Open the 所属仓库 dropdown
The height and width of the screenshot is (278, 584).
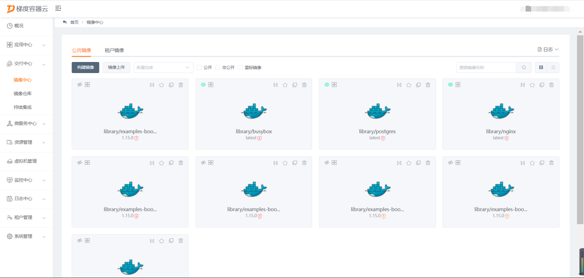click(163, 68)
